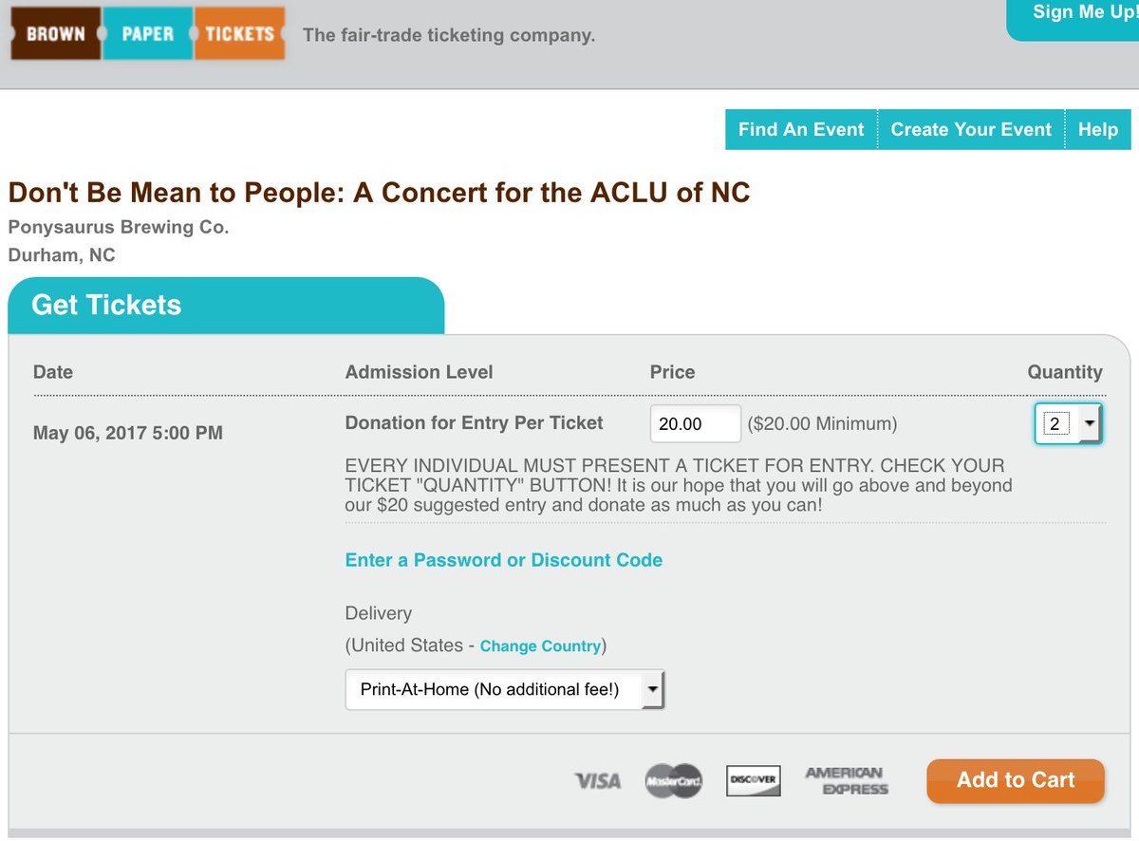Click the concert event title heading
The width and height of the screenshot is (1139, 841).
coord(379,193)
